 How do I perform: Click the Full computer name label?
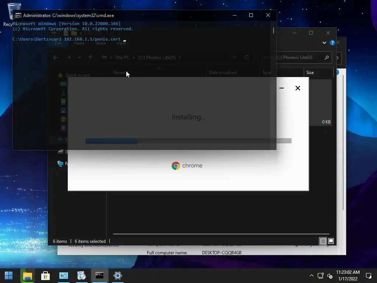pos(167,253)
